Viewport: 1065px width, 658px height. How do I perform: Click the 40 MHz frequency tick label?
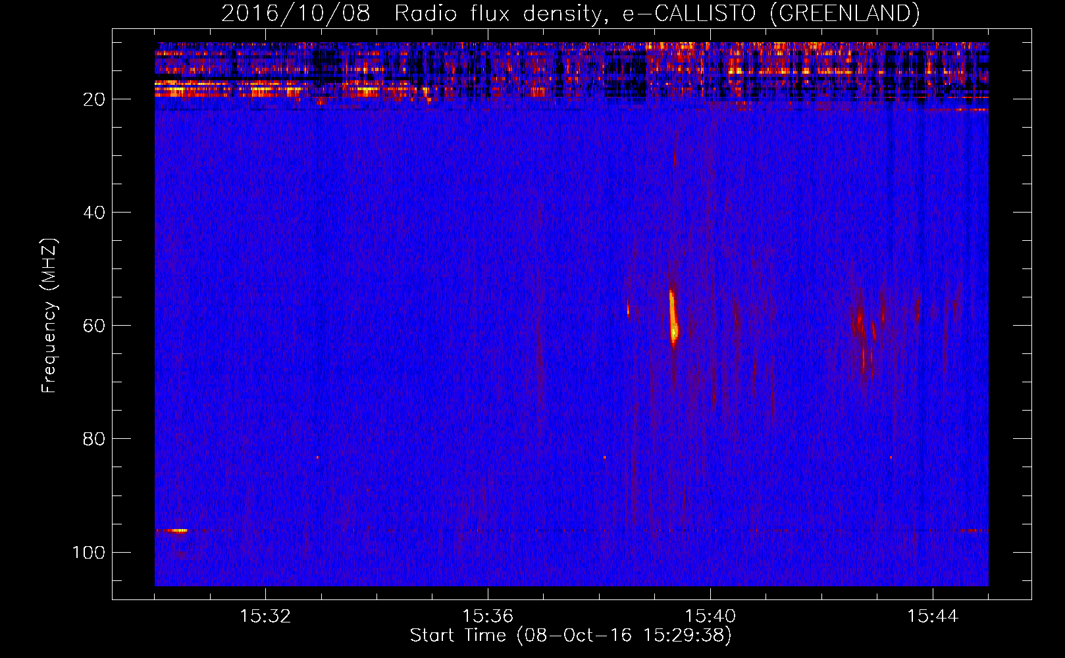94,213
